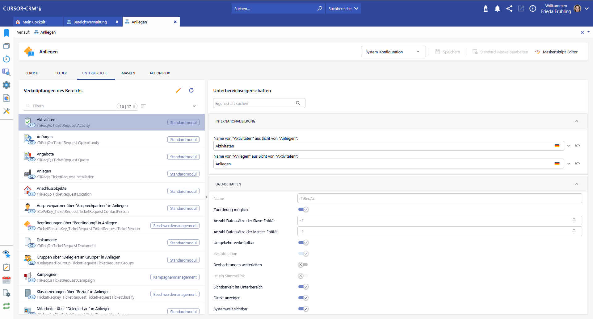Toggle Zuordnung möglich switch
Screen dimensions: 593x319
click(303, 209)
